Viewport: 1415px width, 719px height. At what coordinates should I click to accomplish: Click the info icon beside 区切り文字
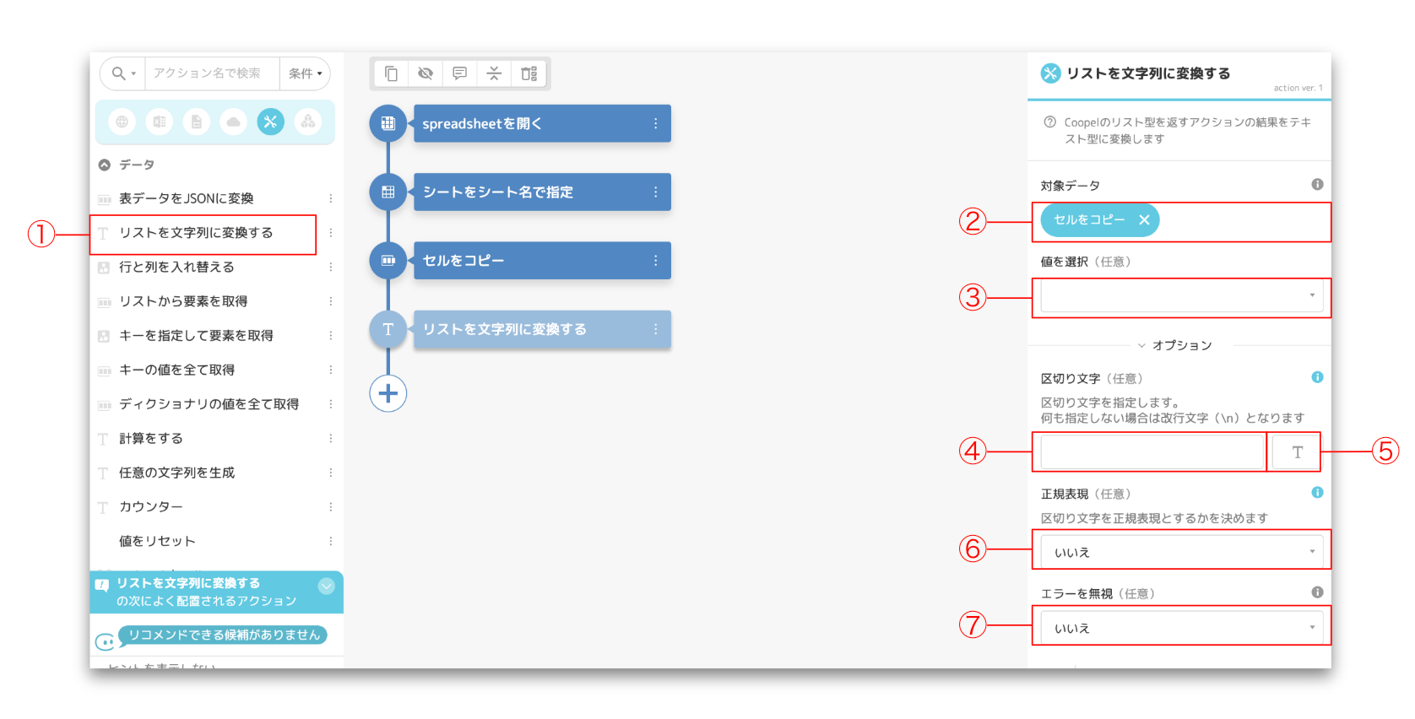pyautogui.click(x=1317, y=377)
